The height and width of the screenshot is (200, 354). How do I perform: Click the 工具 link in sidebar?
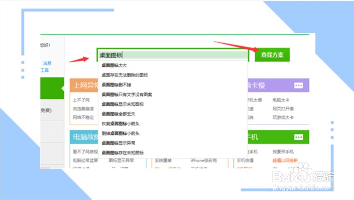(45, 70)
